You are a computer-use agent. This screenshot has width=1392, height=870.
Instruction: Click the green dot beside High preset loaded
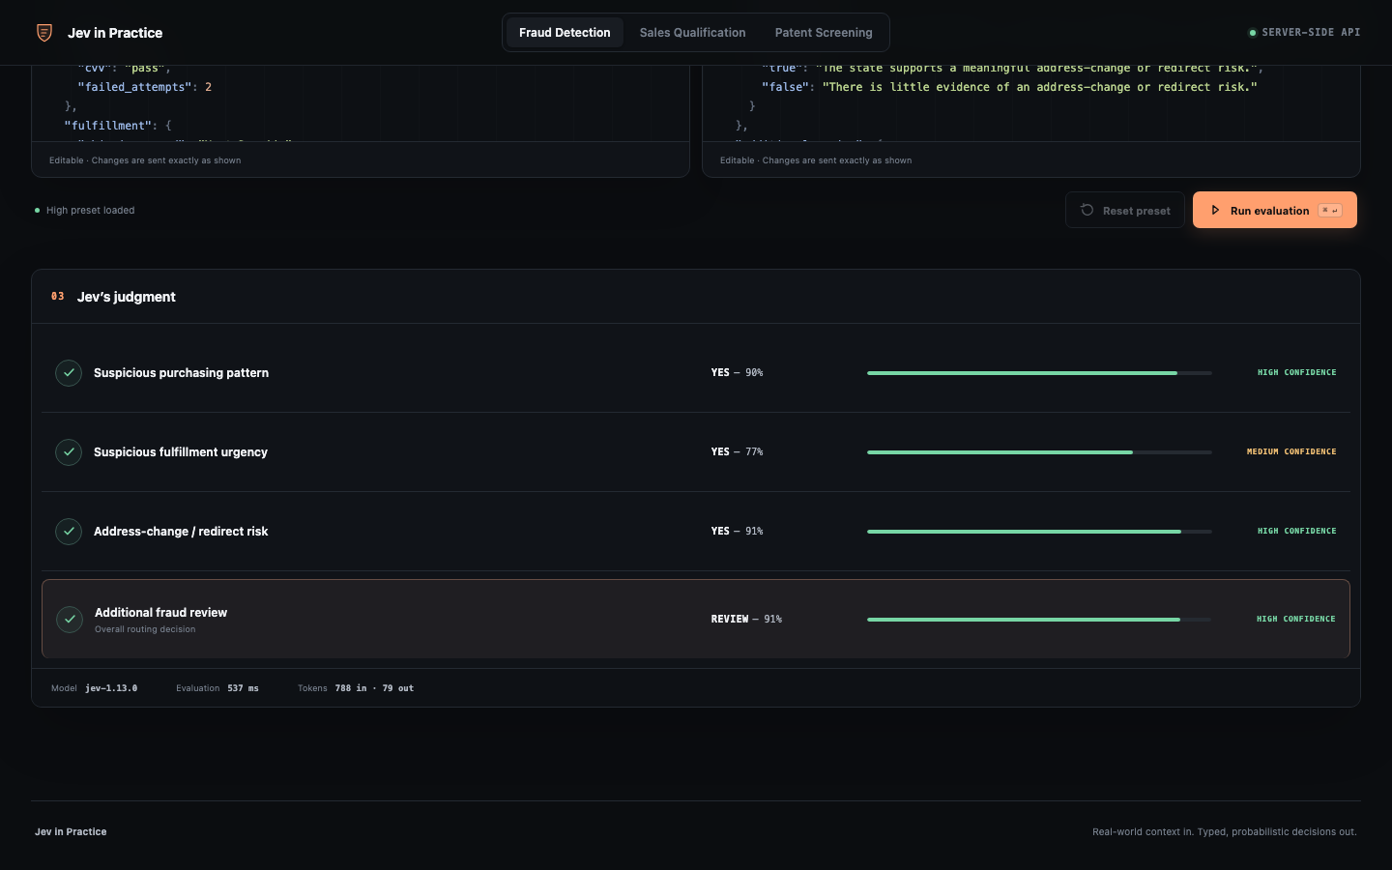pyautogui.click(x=38, y=210)
